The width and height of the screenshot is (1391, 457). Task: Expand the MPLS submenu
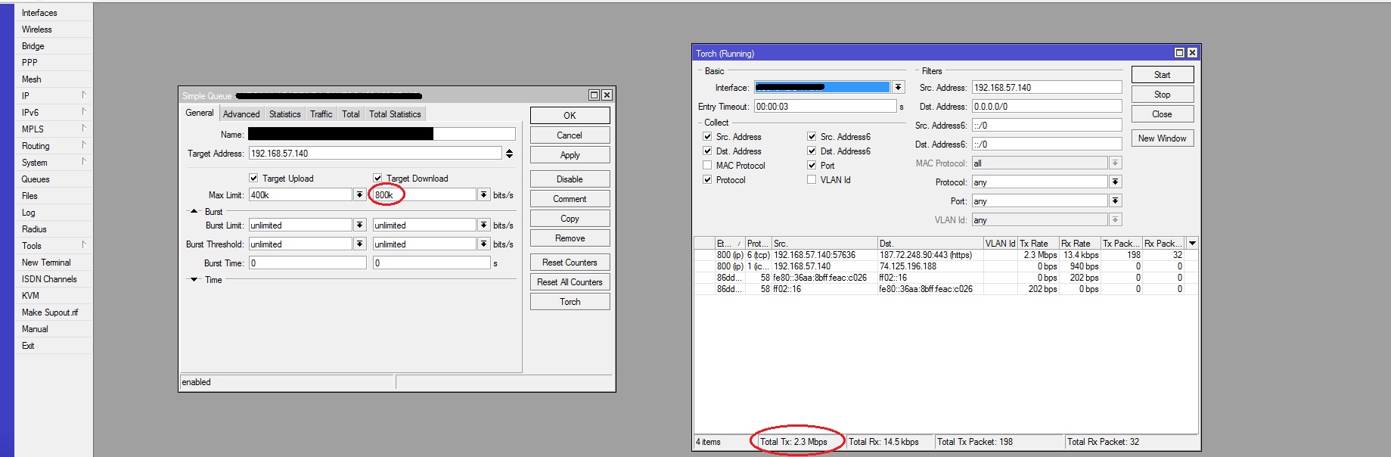point(84,129)
